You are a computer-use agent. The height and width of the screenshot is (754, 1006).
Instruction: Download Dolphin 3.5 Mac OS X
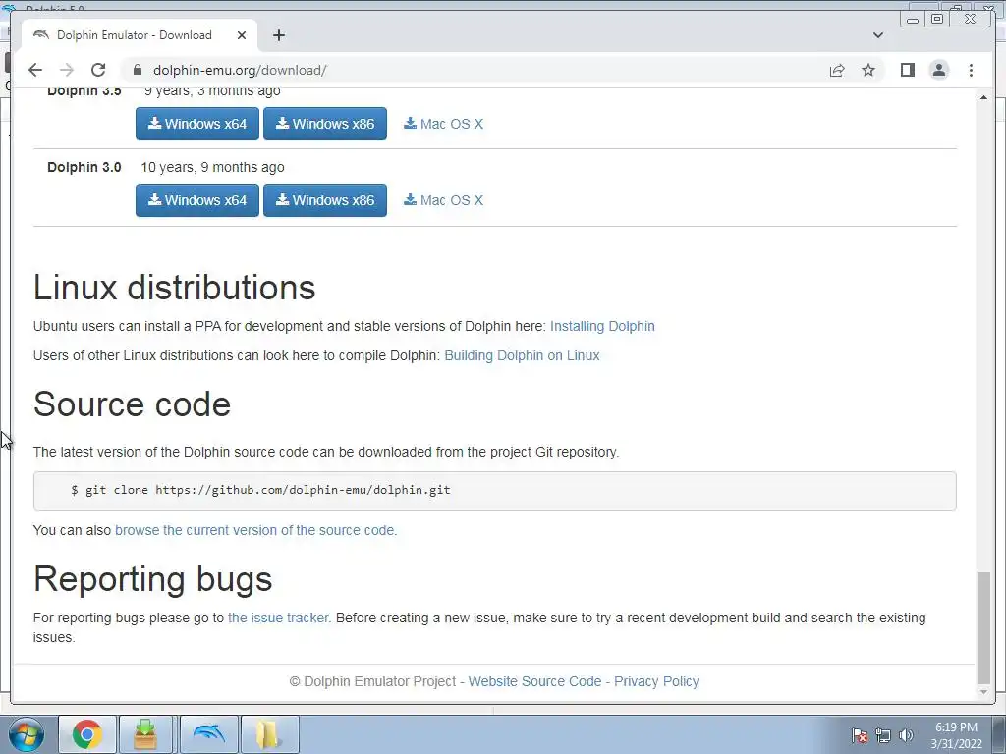443,124
